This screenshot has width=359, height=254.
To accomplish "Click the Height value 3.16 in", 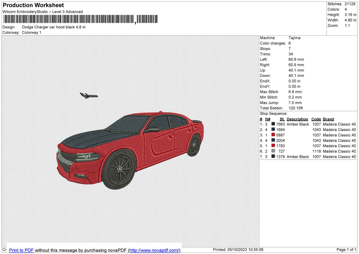I will (x=350, y=15).
